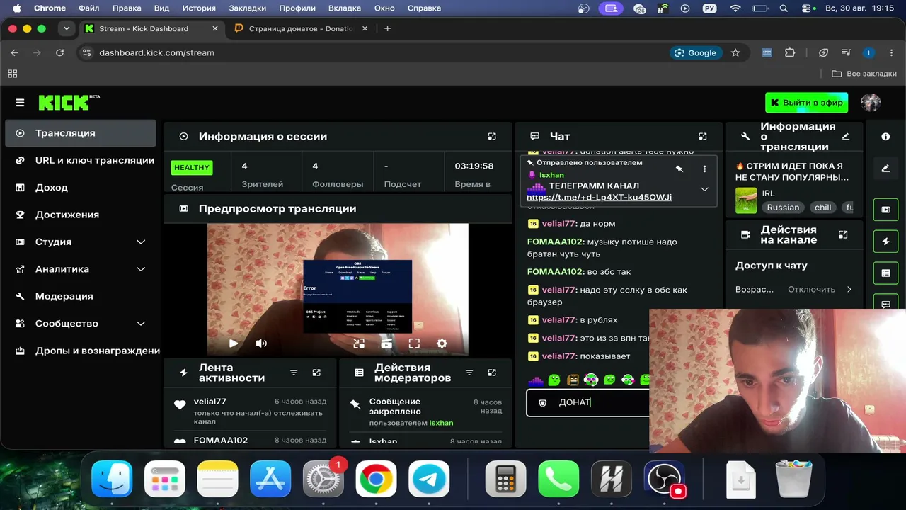The image size is (906, 510).
Task: Expand the Действия на канале panel
Action: pos(843,234)
